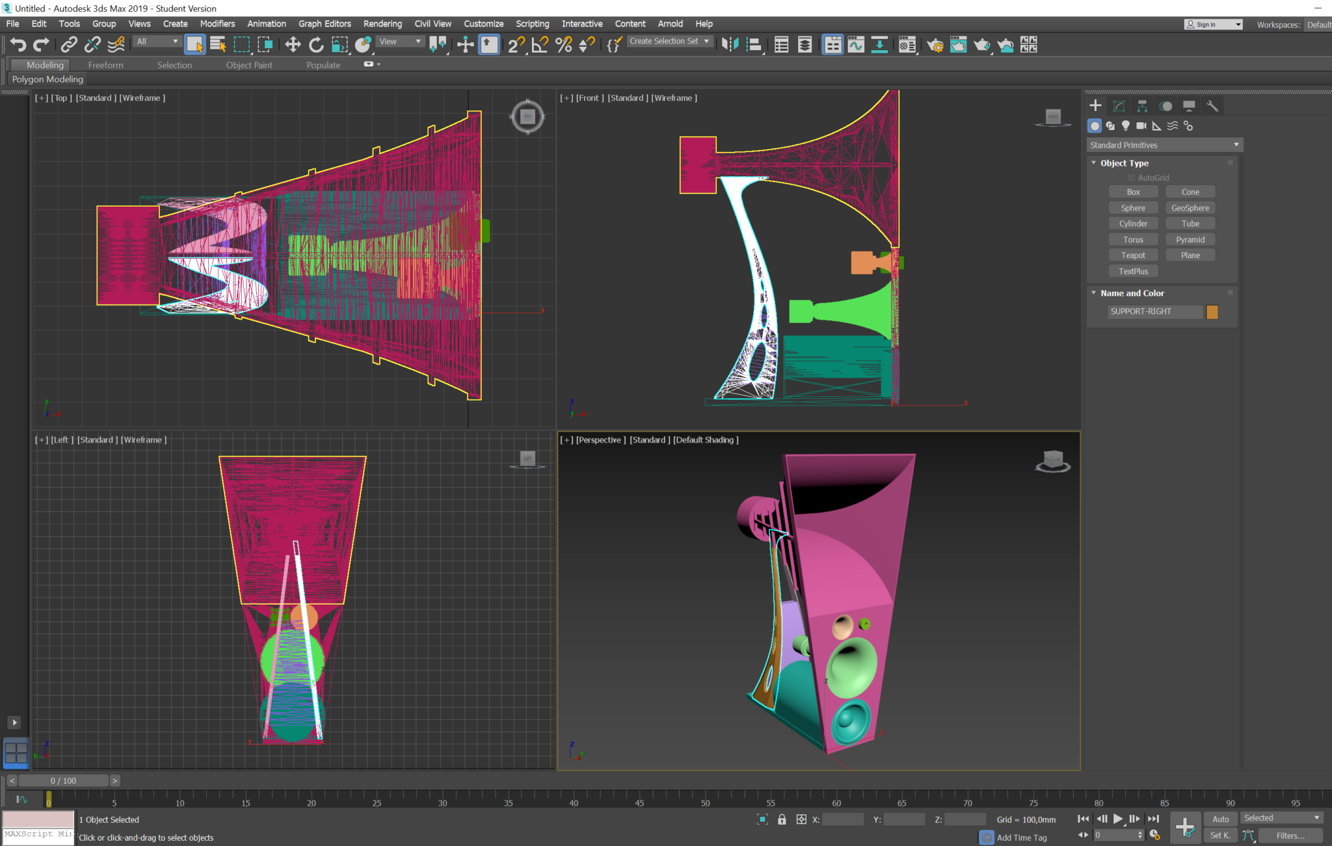Open the Rendering menu
1332x846 pixels.
pyautogui.click(x=382, y=23)
